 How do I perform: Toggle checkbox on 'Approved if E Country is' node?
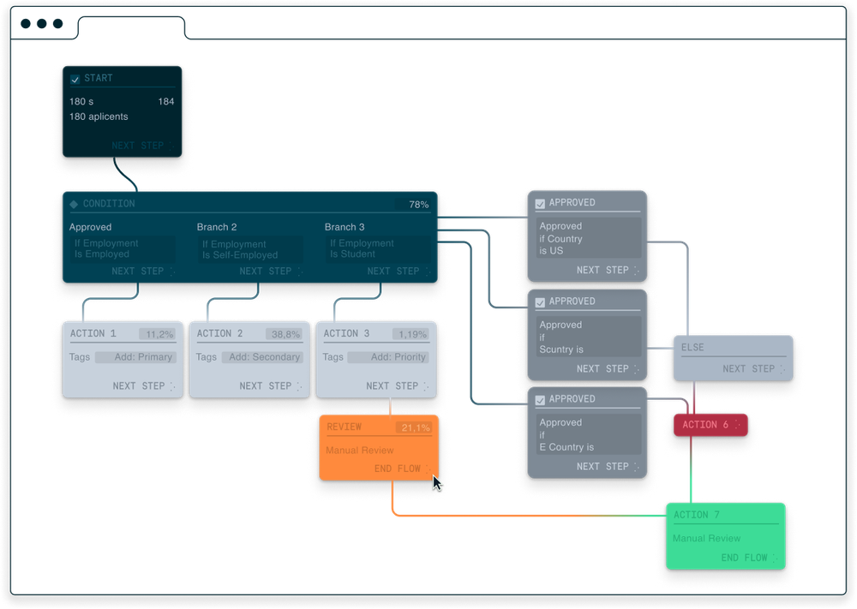[x=540, y=400]
